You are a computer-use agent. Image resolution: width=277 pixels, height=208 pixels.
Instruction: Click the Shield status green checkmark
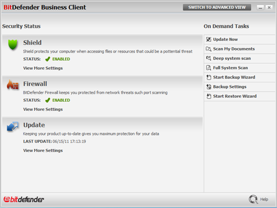pyautogui.click(x=48, y=59)
